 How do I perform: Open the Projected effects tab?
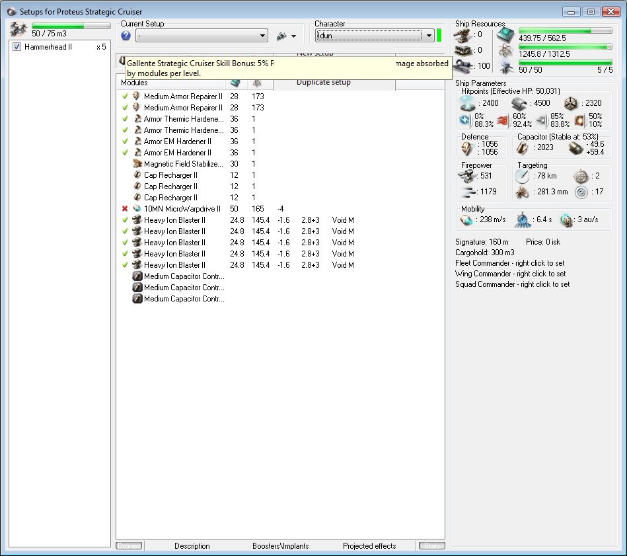369,546
